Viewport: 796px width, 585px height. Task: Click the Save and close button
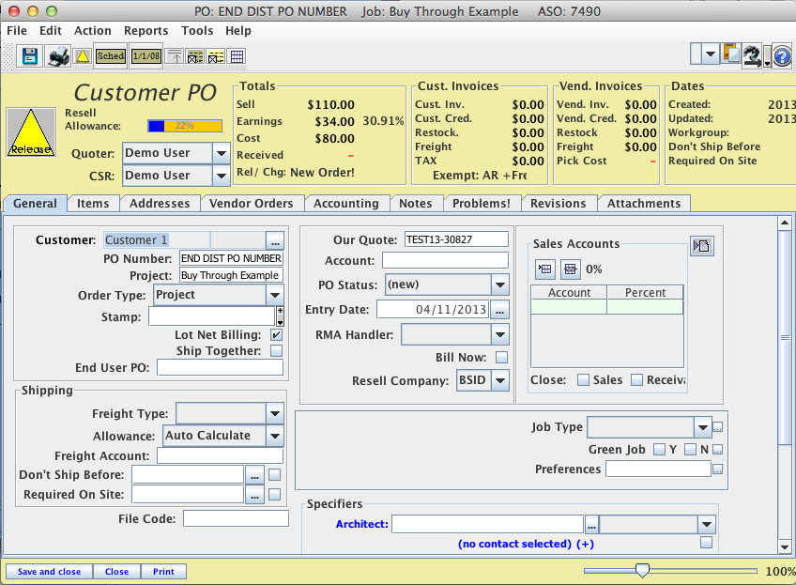pyautogui.click(x=49, y=571)
